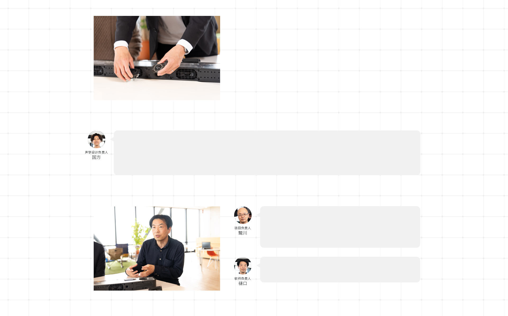Select the 软件负责人 title label
Viewport: 508px width, 316px height.
pos(243,279)
